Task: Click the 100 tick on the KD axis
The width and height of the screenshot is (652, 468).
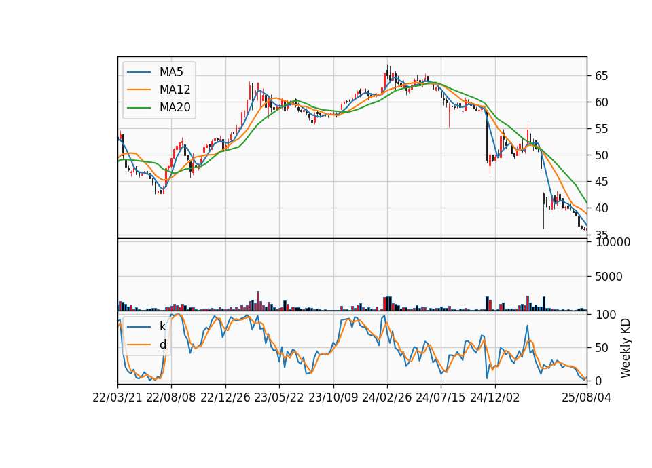Action: (x=605, y=314)
